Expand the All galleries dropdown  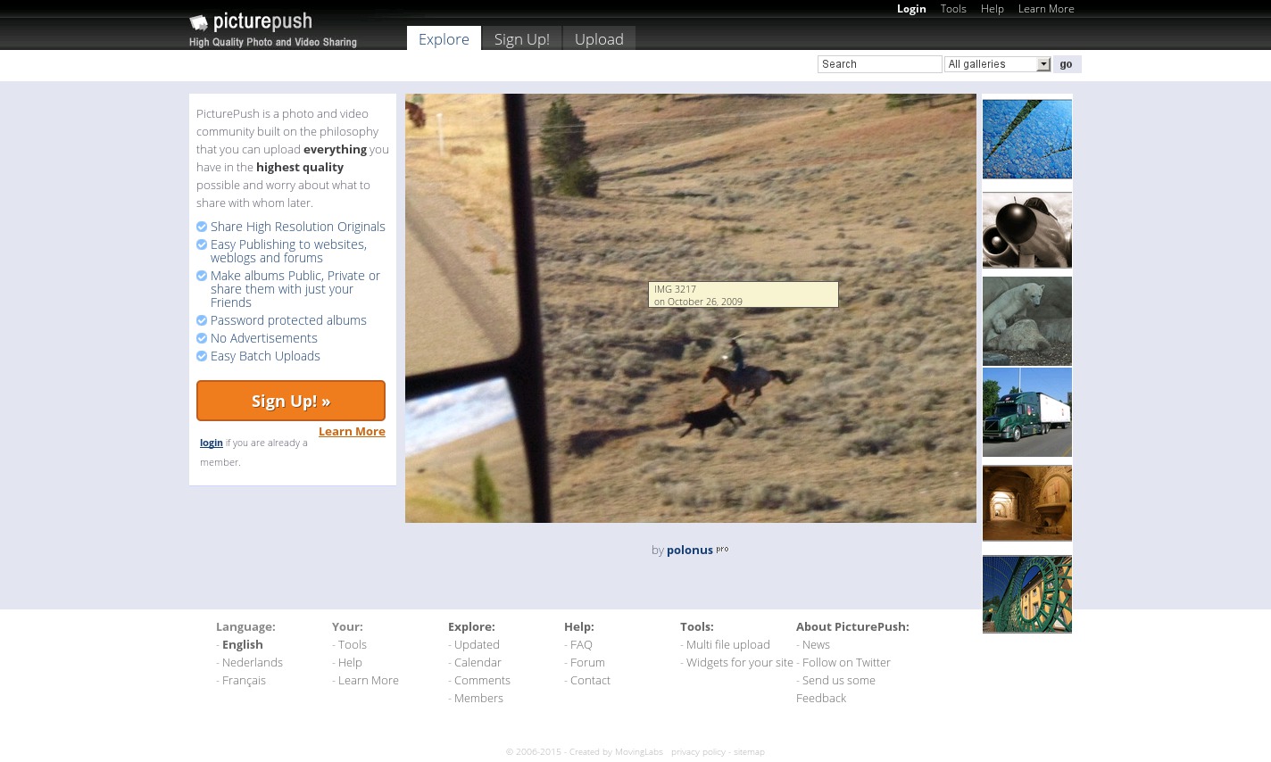(997, 64)
